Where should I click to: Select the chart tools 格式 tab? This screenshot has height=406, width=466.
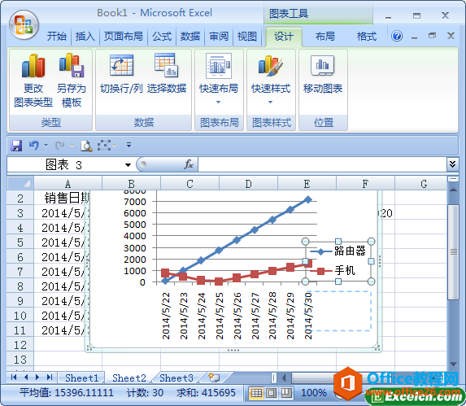(367, 37)
